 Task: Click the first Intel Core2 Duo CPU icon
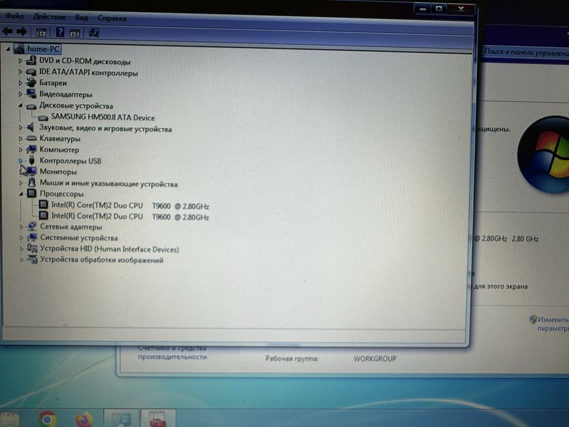(x=43, y=204)
